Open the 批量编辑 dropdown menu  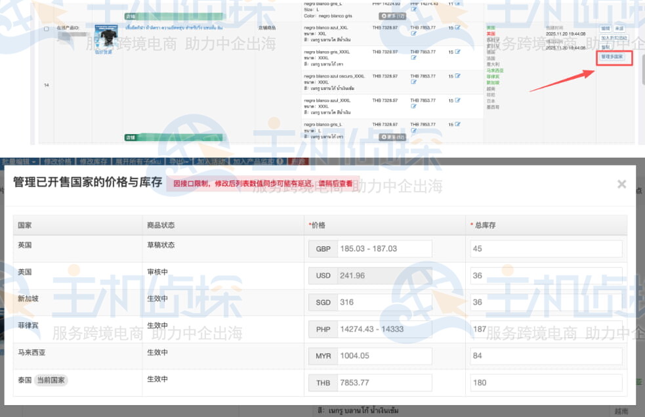18,161
